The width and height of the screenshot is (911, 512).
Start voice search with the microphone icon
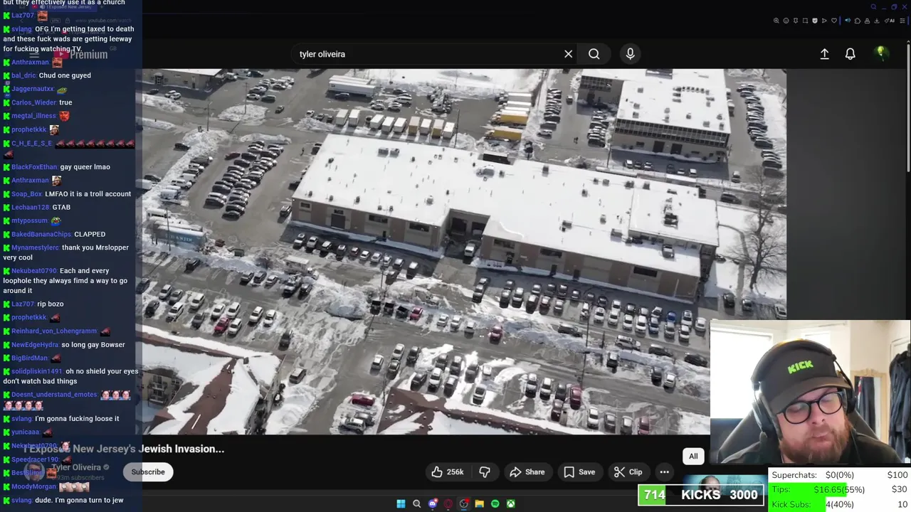tap(630, 53)
